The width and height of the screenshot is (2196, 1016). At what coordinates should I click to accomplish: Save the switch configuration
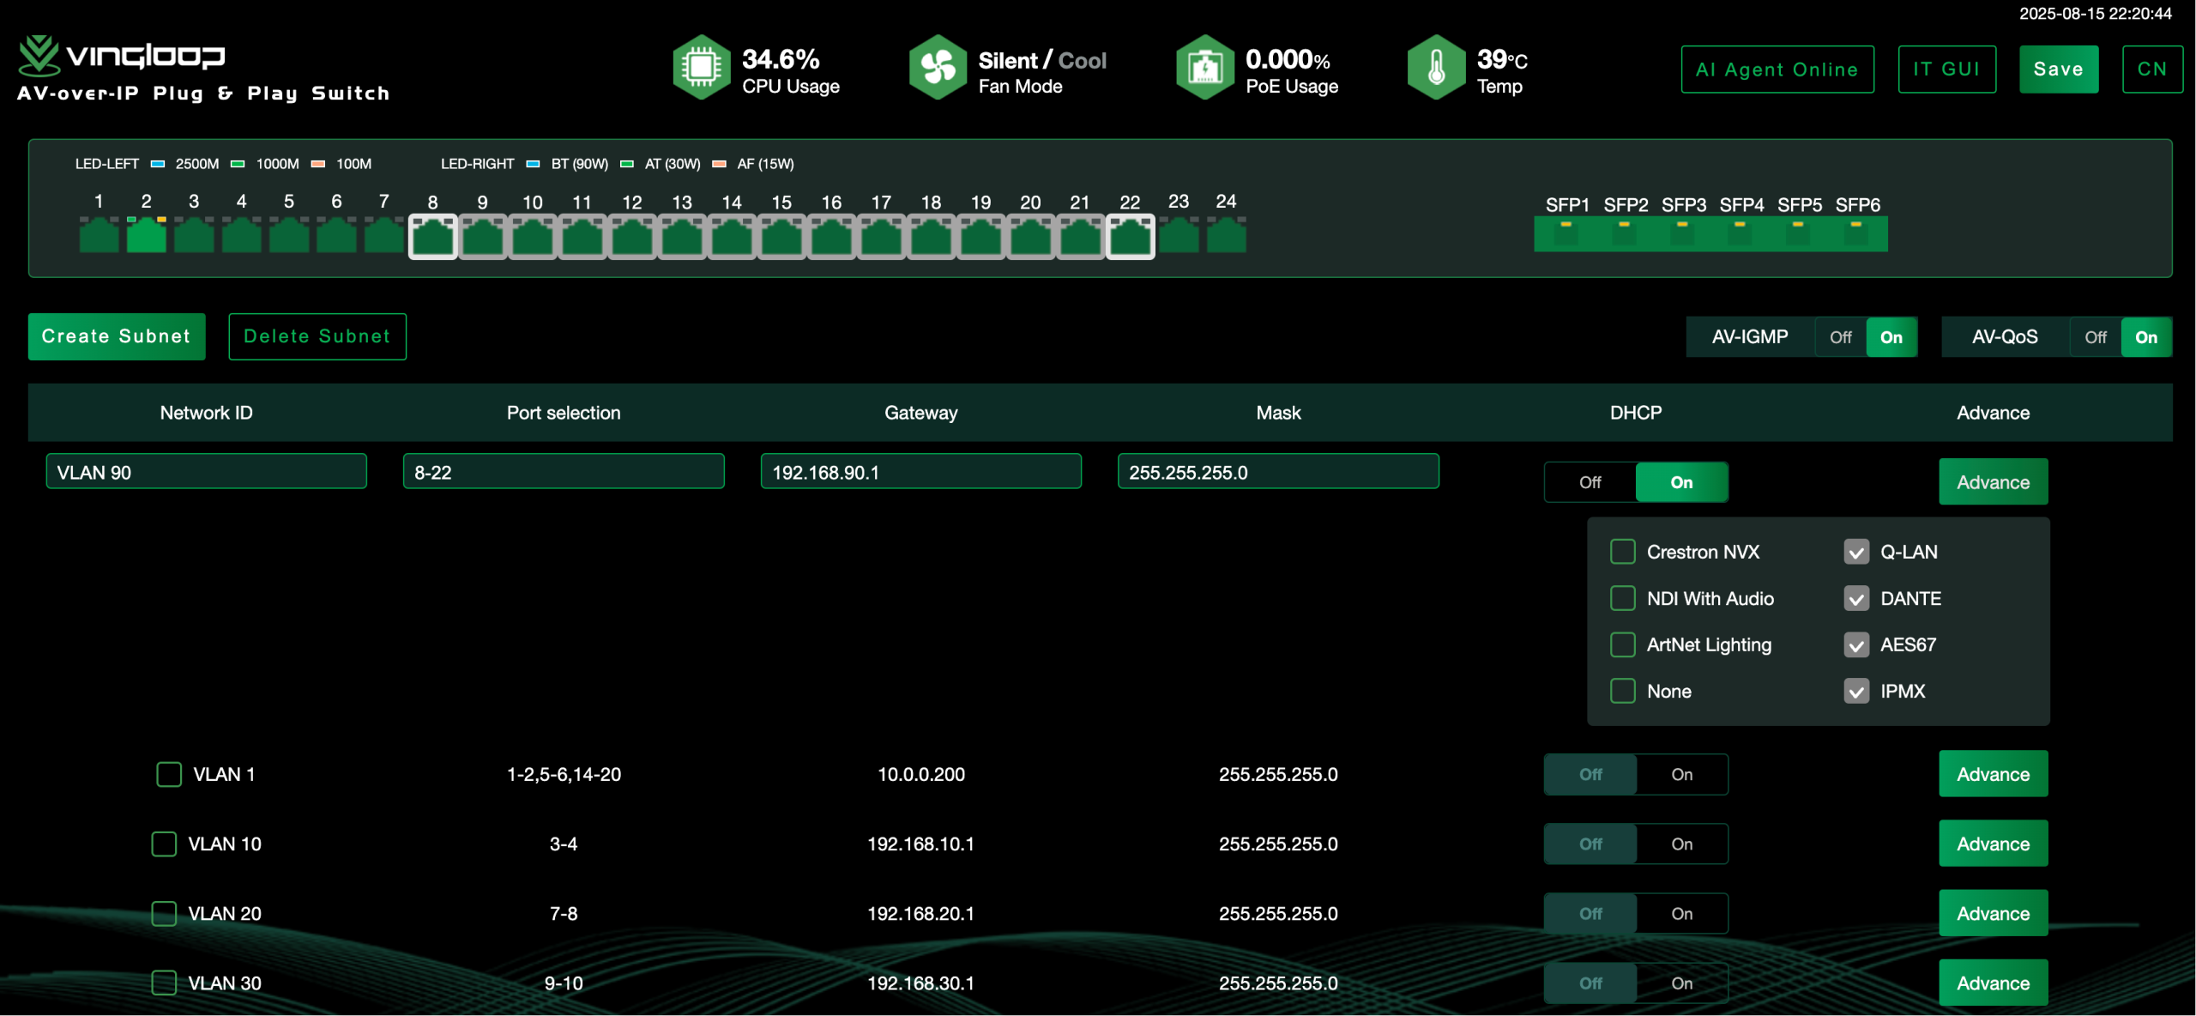tap(2059, 70)
